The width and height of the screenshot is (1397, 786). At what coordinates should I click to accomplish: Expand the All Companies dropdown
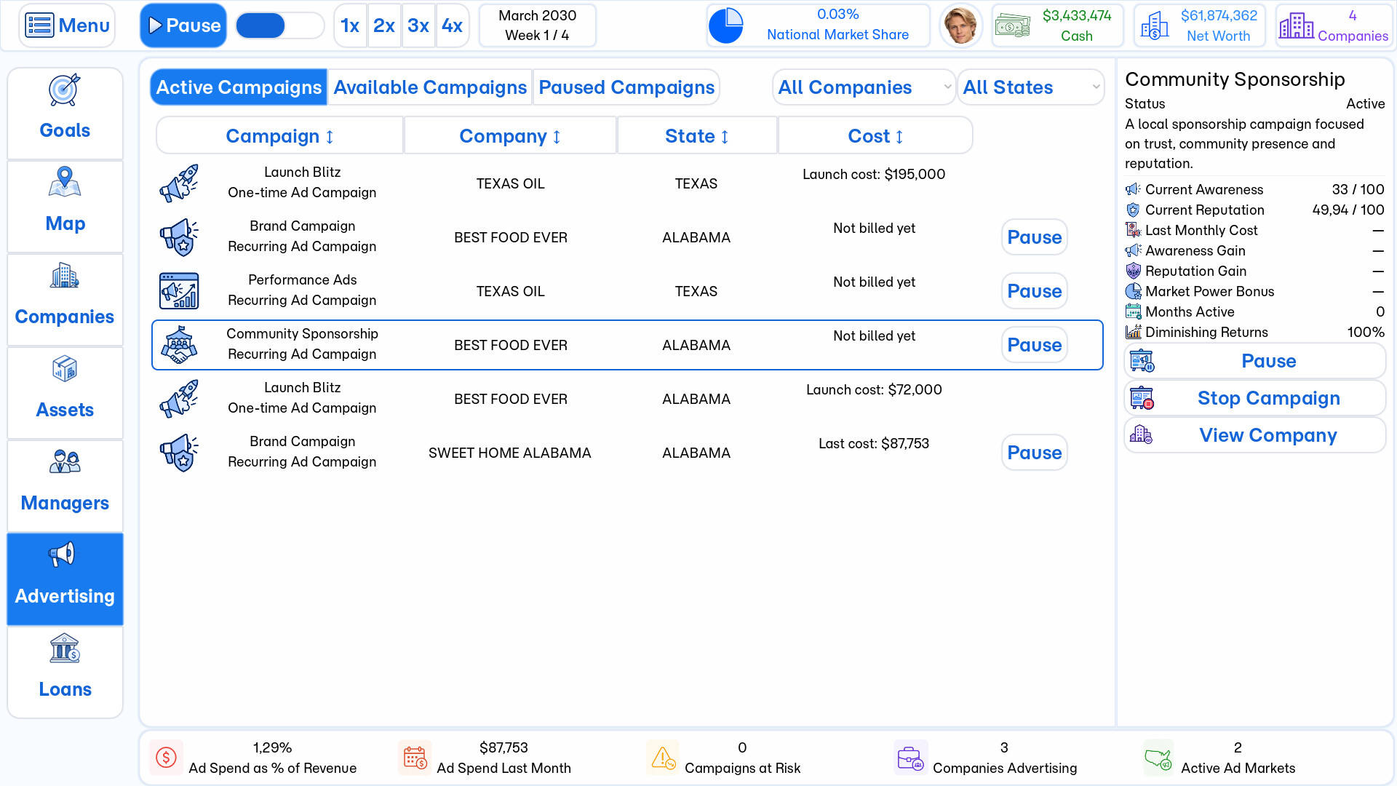coord(864,87)
